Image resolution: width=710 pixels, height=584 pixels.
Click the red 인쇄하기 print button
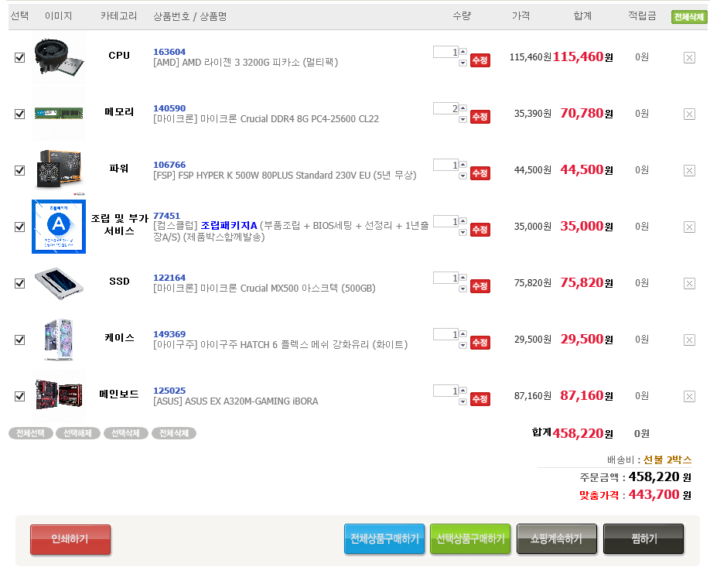point(70,539)
